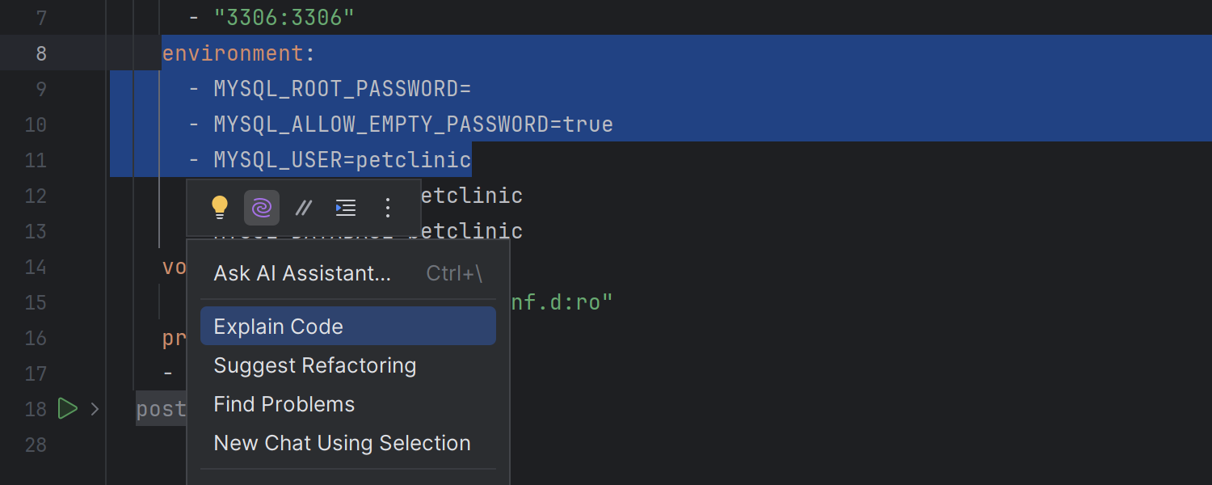Image resolution: width=1212 pixels, height=485 pixels.
Task: Open Ask AI Assistant dialog
Action: pos(302,273)
